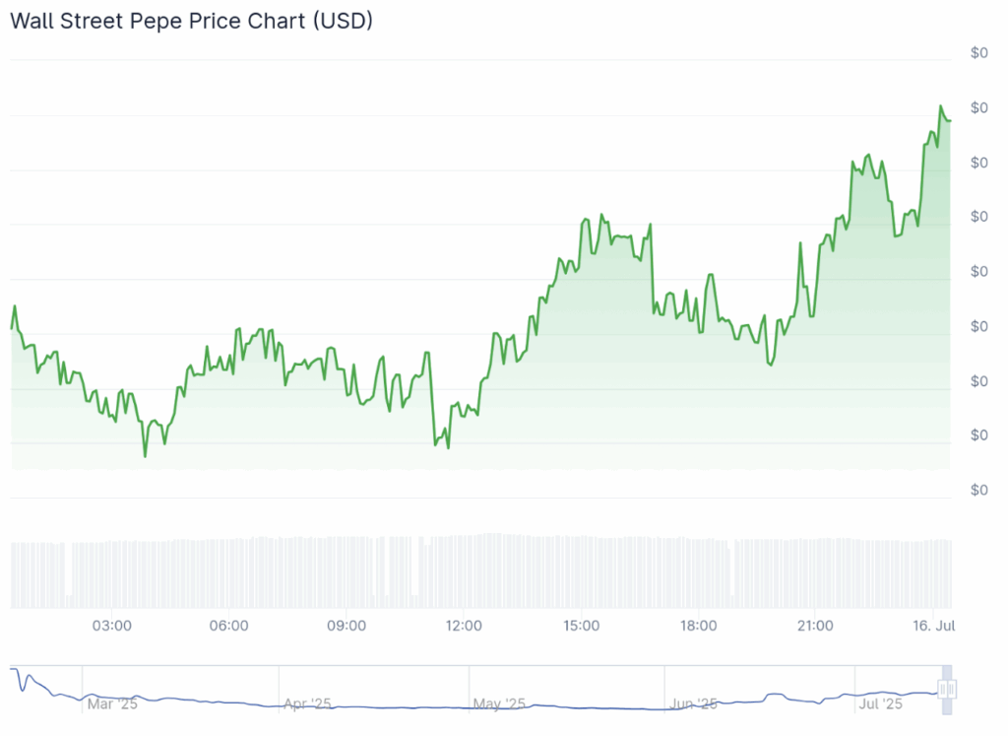Click the lowest dip of the price line

coord(145,456)
